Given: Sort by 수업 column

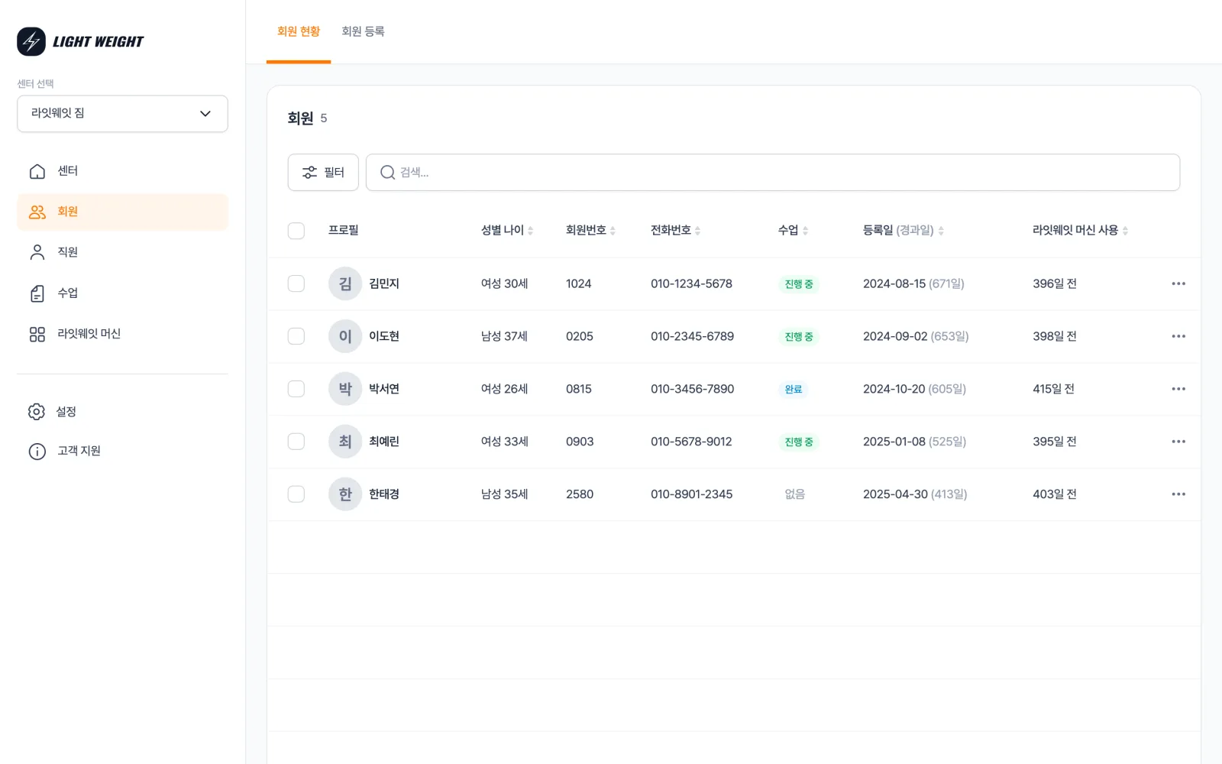Looking at the screenshot, I should (x=793, y=230).
